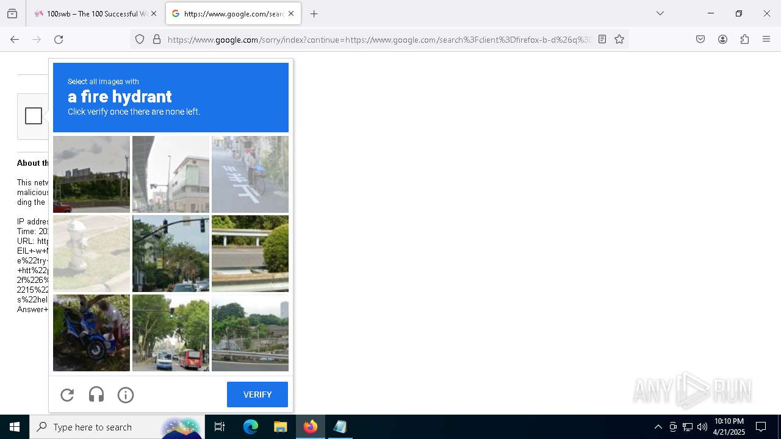The height and width of the screenshot is (439, 781).
Task: Select the guardrail and bush image tile
Action: (250, 254)
